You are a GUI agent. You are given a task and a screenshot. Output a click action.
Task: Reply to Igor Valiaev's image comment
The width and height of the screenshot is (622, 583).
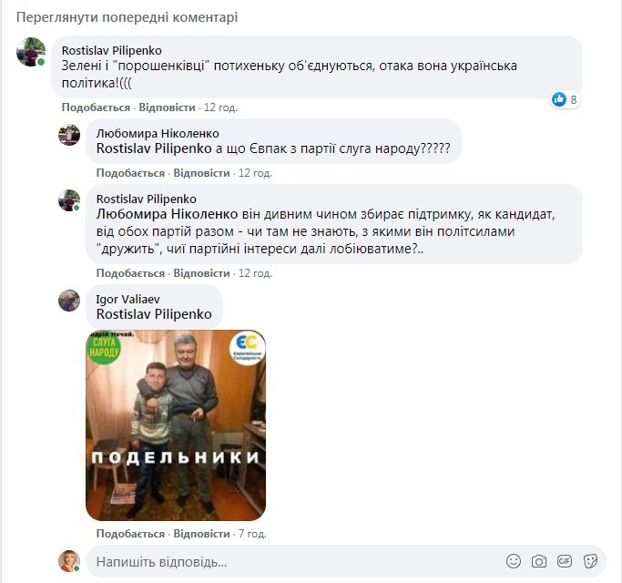pyautogui.click(x=201, y=534)
